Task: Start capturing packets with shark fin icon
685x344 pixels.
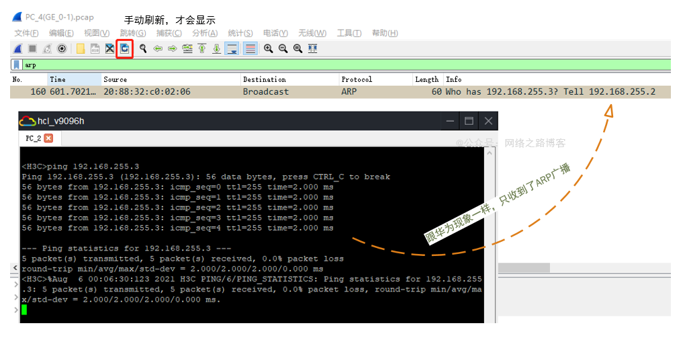Action: pos(17,48)
